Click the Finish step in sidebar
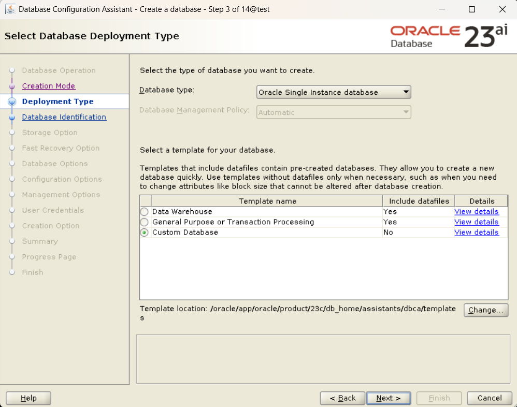The image size is (517, 407). (33, 272)
